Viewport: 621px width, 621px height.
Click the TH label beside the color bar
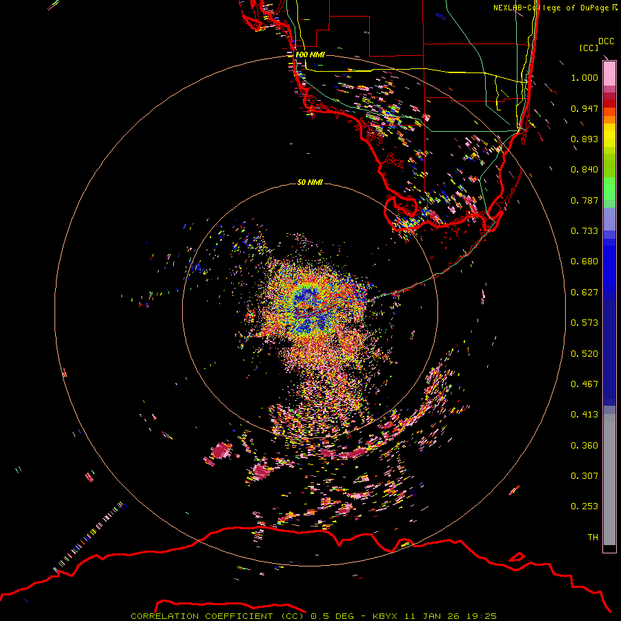[593, 538]
